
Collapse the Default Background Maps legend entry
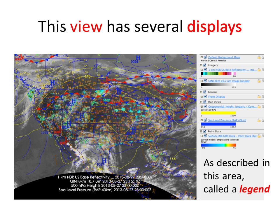[x=202, y=57]
